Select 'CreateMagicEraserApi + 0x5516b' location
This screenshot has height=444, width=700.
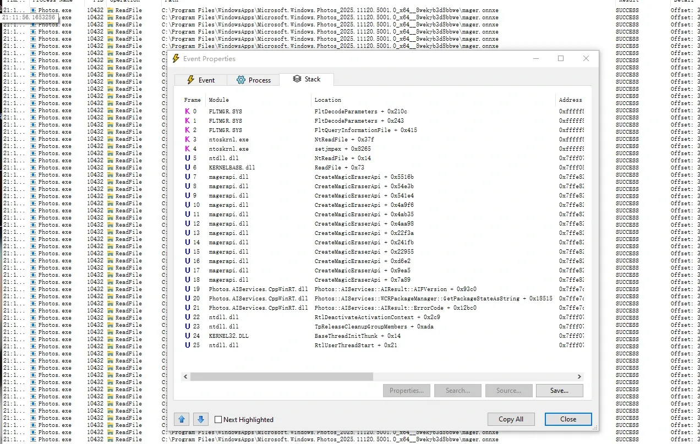pos(364,177)
